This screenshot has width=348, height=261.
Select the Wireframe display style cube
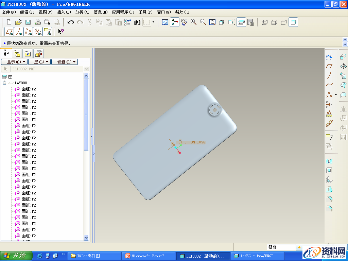point(265,22)
